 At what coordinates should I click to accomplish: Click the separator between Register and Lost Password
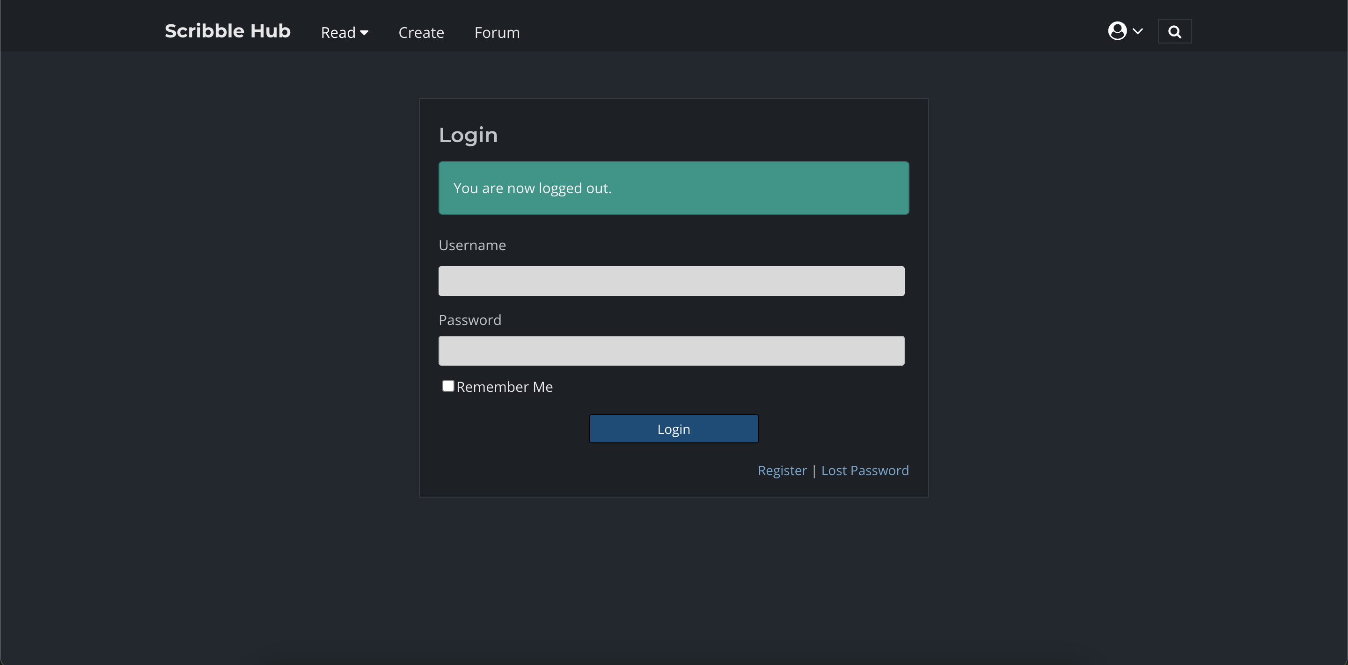(x=814, y=471)
